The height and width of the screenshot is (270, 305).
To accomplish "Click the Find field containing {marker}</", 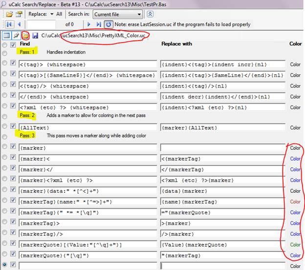I will pyautogui.click(x=88, y=169).
